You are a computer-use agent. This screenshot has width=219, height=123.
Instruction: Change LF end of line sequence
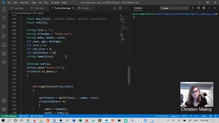click(x=191, y=116)
